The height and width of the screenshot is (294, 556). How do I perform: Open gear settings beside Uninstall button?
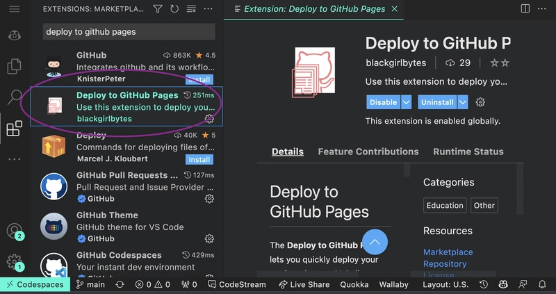point(480,102)
